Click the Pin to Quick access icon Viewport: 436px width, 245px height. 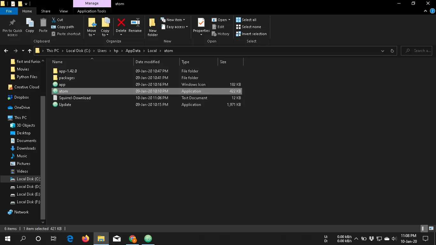pyautogui.click(x=12, y=23)
